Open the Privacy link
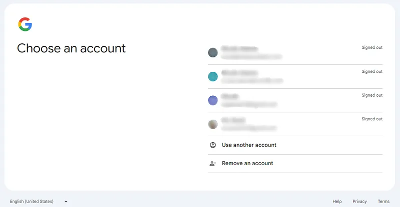 pyautogui.click(x=359, y=202)
